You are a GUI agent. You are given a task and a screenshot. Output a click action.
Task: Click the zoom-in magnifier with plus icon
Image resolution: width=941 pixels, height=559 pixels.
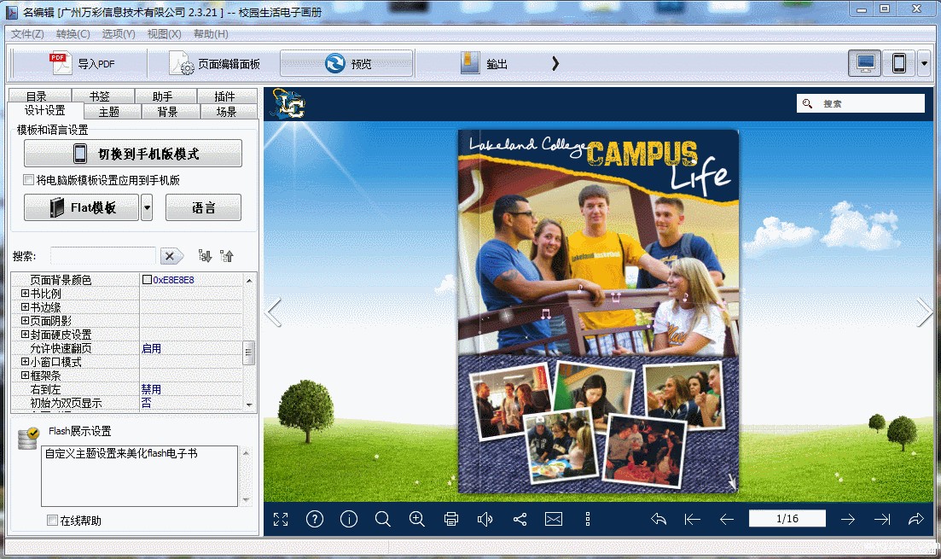(x=417, y=519)
